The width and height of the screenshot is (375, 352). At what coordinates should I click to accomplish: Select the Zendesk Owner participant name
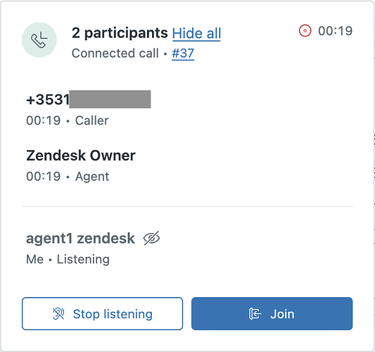pyautogui.click(x=81, y=156)
